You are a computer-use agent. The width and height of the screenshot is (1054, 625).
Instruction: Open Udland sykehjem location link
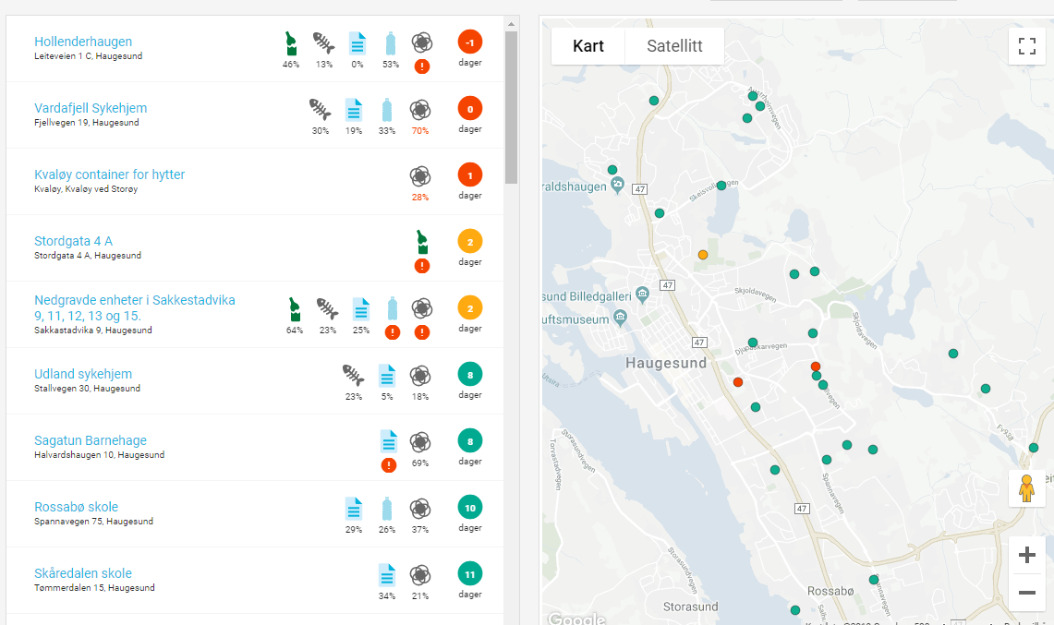[x=83, y=374]
